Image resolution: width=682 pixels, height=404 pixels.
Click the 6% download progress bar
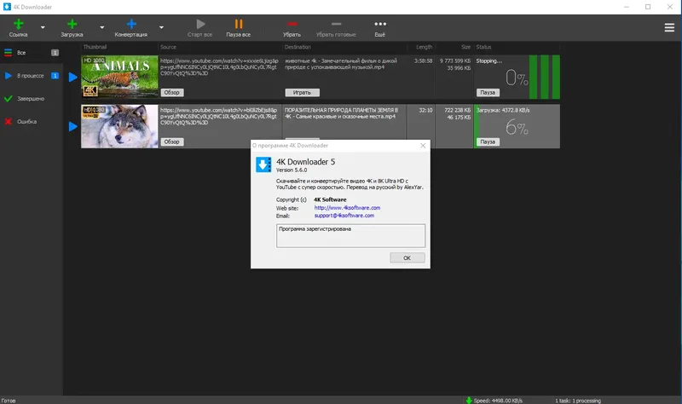click(517, 126)
